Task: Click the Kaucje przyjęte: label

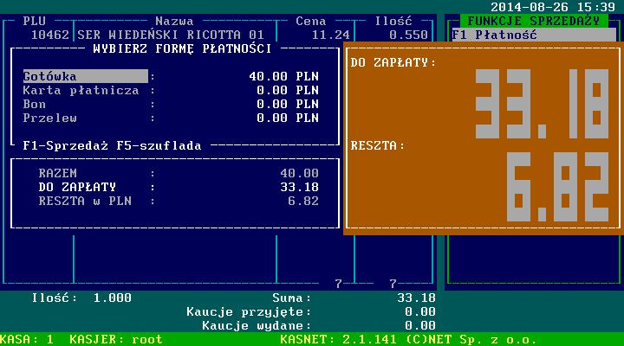Action: click(249, 312)
